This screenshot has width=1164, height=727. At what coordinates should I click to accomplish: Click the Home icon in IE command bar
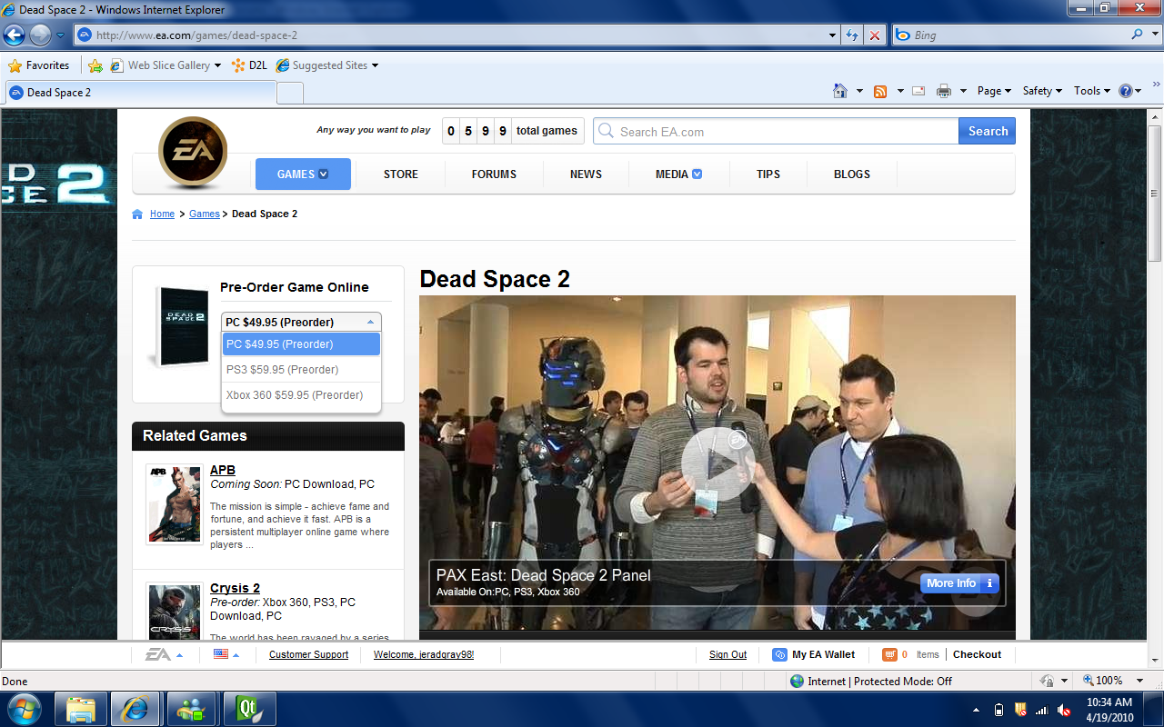pos(840,91)
